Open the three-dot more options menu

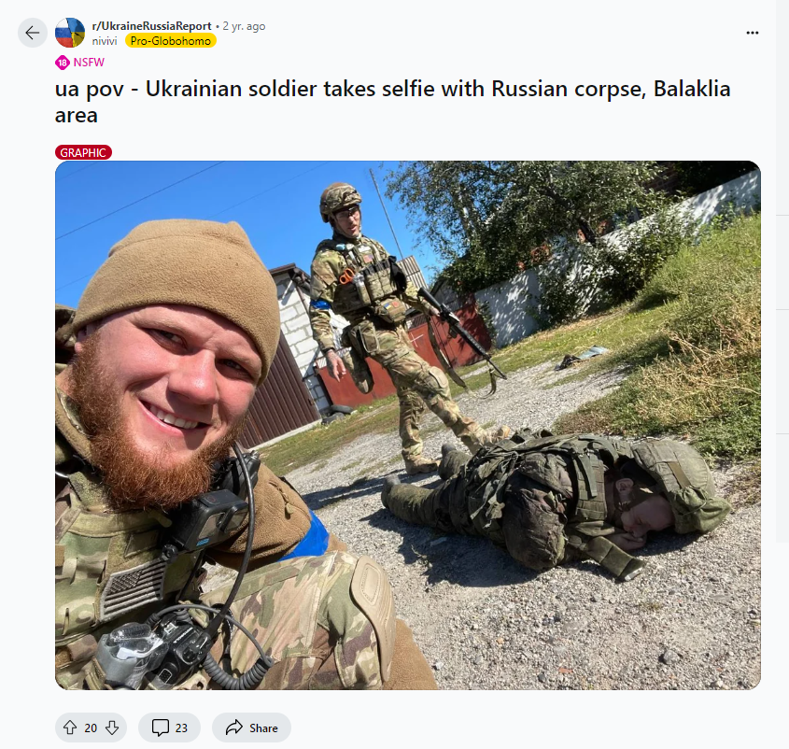[x=753, y=33]
